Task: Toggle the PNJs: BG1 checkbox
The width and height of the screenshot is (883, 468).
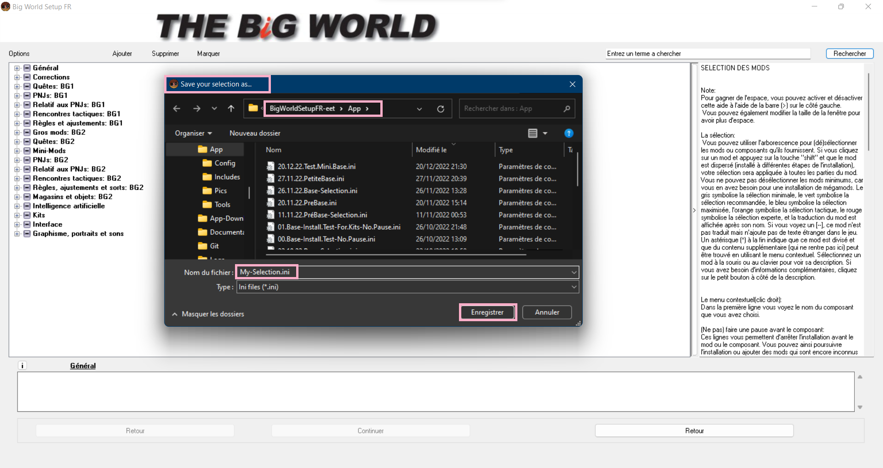Action: coord(27,96)
